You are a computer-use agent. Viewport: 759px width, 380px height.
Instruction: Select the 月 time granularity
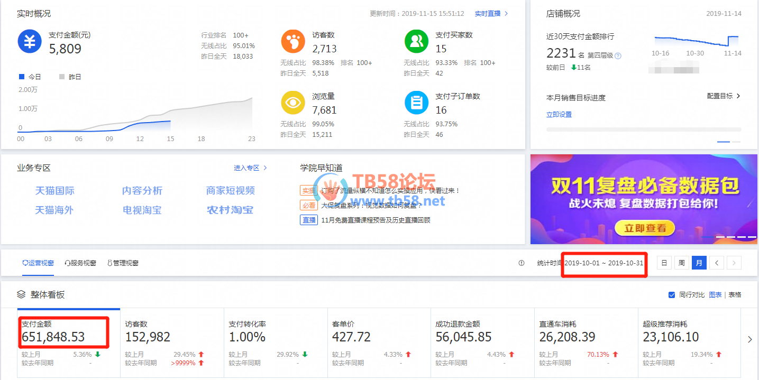(699, 263)
